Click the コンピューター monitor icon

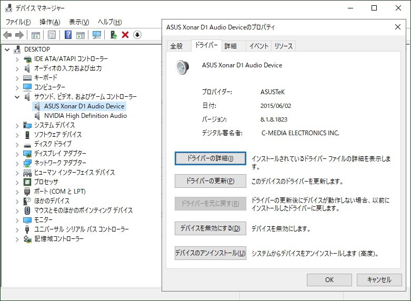(27, 87)
